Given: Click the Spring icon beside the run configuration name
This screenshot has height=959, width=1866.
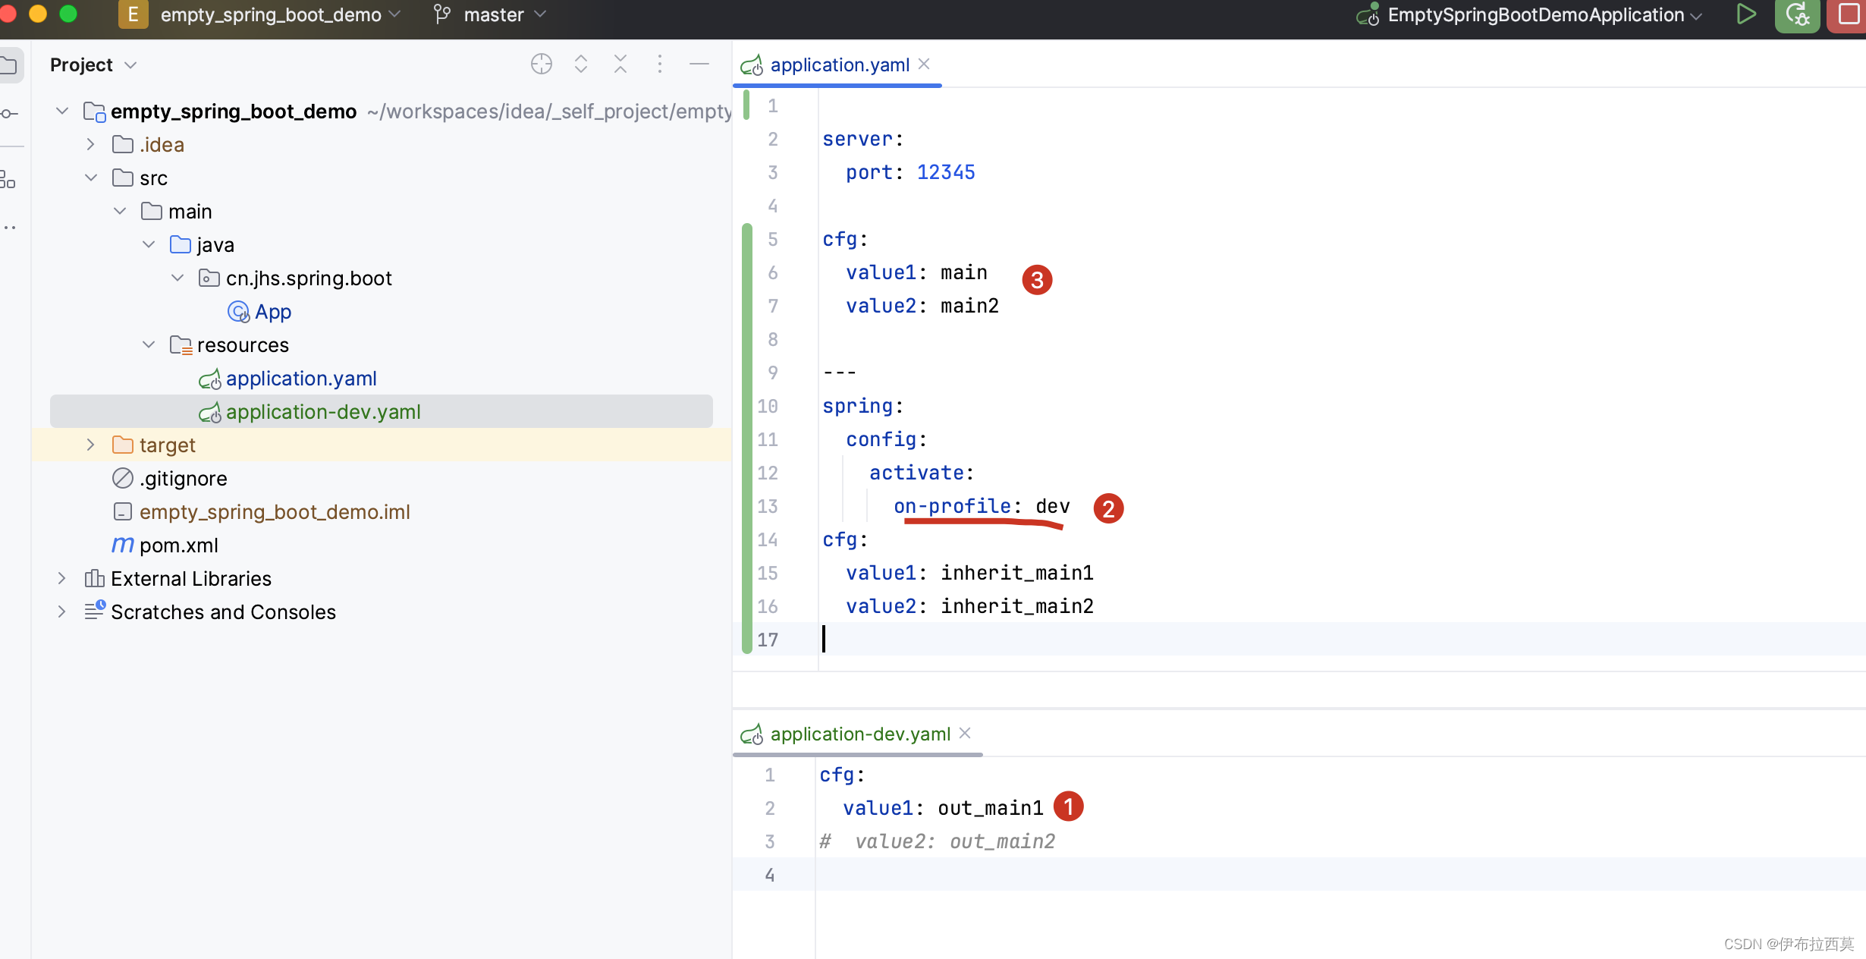Looking at the screenshot, I should (x=1368, y=14).
